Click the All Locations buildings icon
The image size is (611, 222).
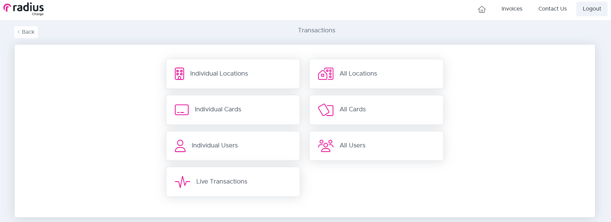click(326, 74)
